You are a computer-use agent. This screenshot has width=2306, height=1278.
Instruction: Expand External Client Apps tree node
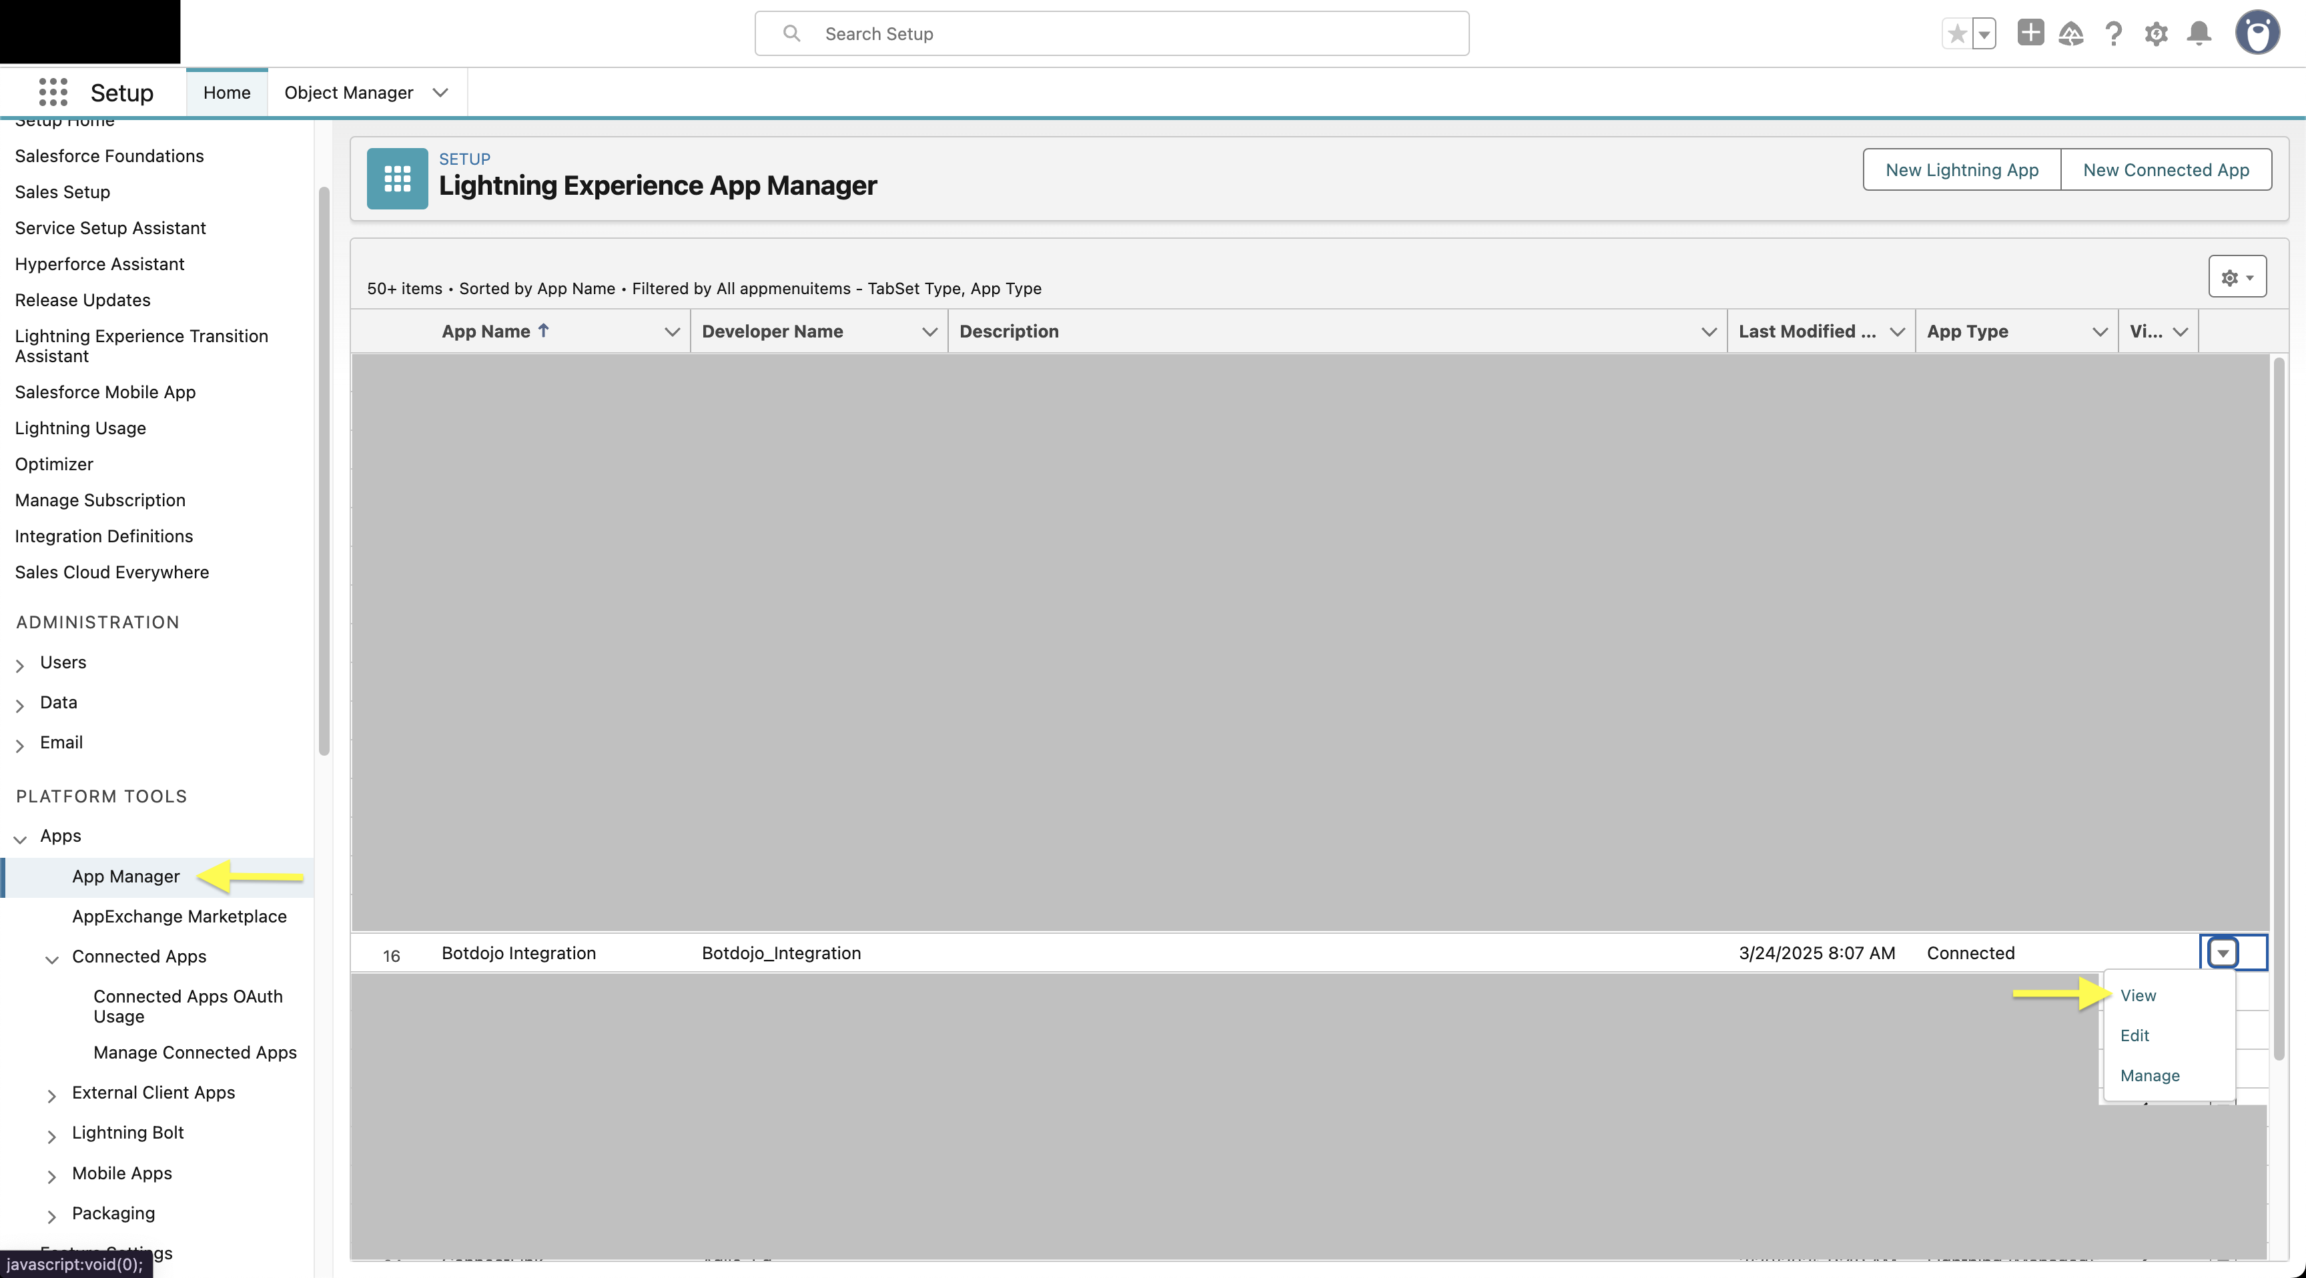click(x=52, y=1095)
